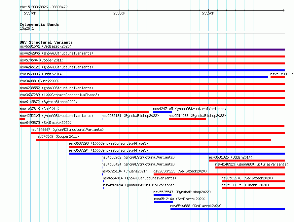Click the 93390k ruler tick label
Image resolution: width=294 pixels, height=222 pixels.
pos(208,13)
